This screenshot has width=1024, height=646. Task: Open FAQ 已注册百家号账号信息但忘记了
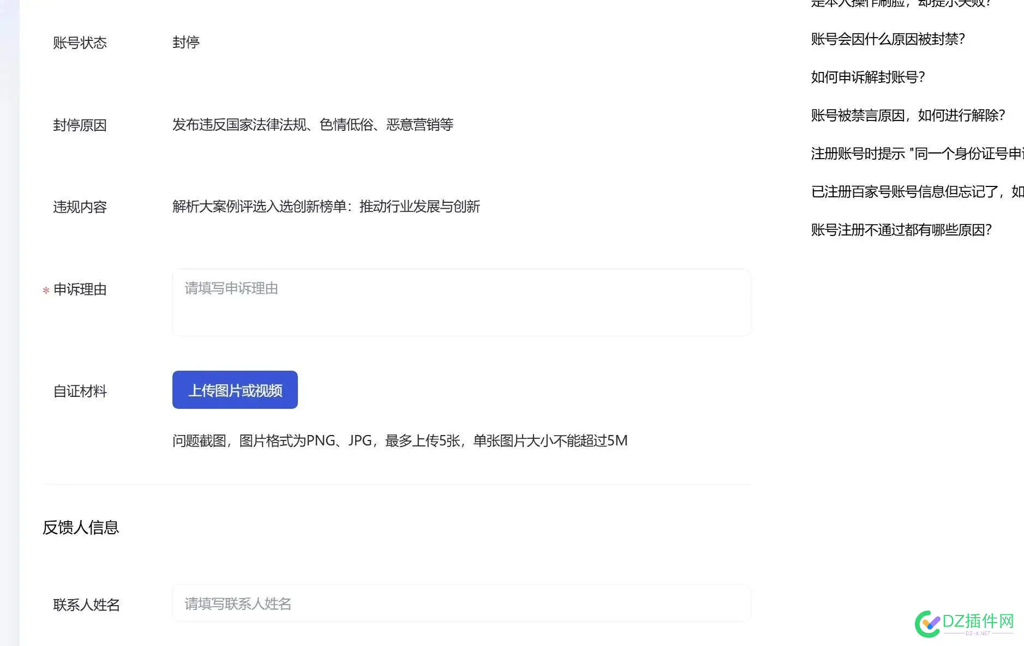tap(917, 192)
